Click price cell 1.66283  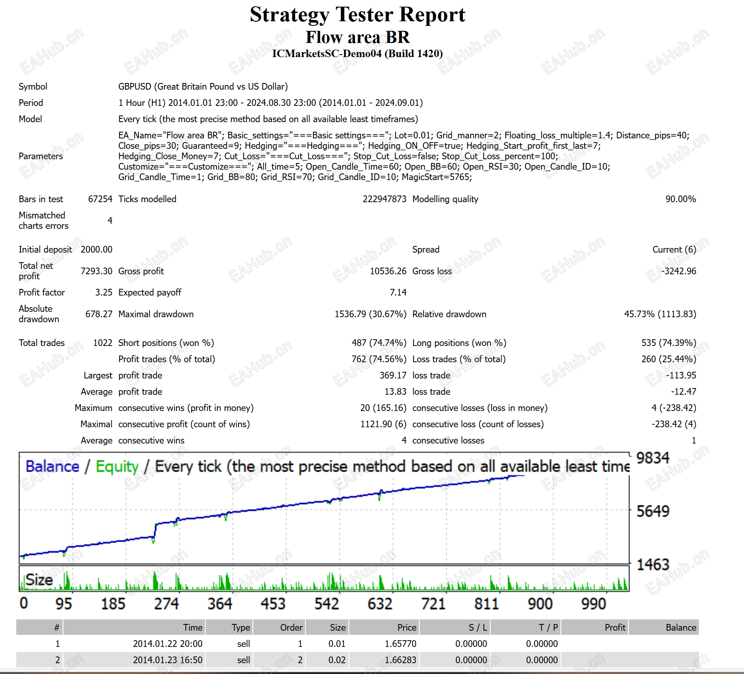click(x=401, y=660)
